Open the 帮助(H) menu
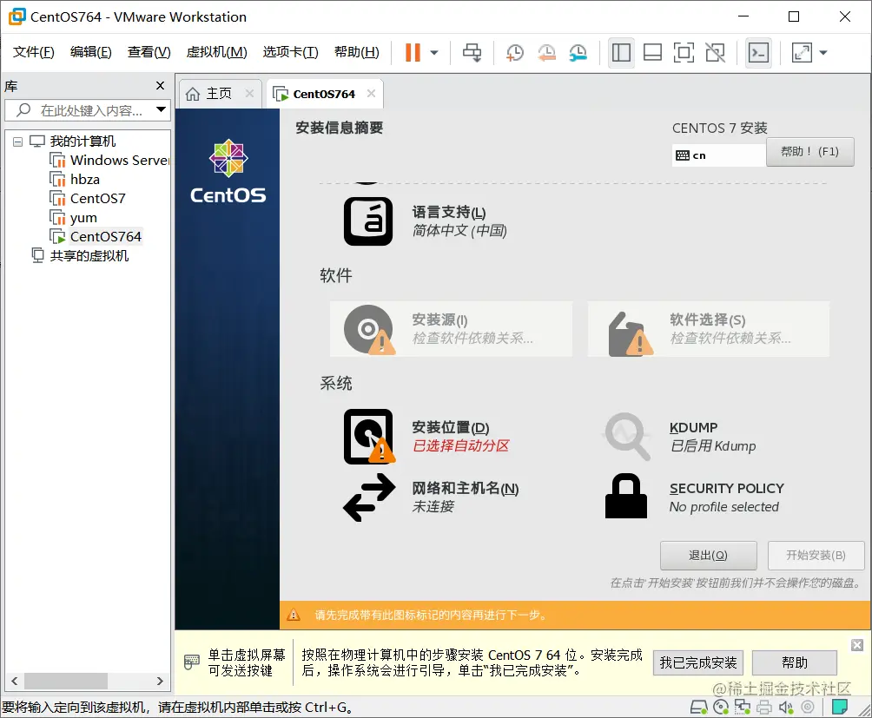Viewport: 872px width, 718px height. coord(356,52)
